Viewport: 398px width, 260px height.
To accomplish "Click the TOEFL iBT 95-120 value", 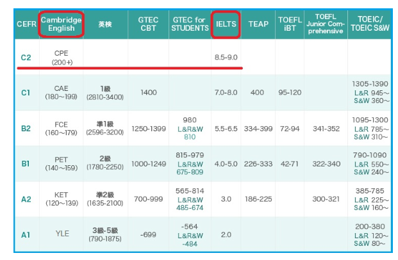I will coord(290,93).
